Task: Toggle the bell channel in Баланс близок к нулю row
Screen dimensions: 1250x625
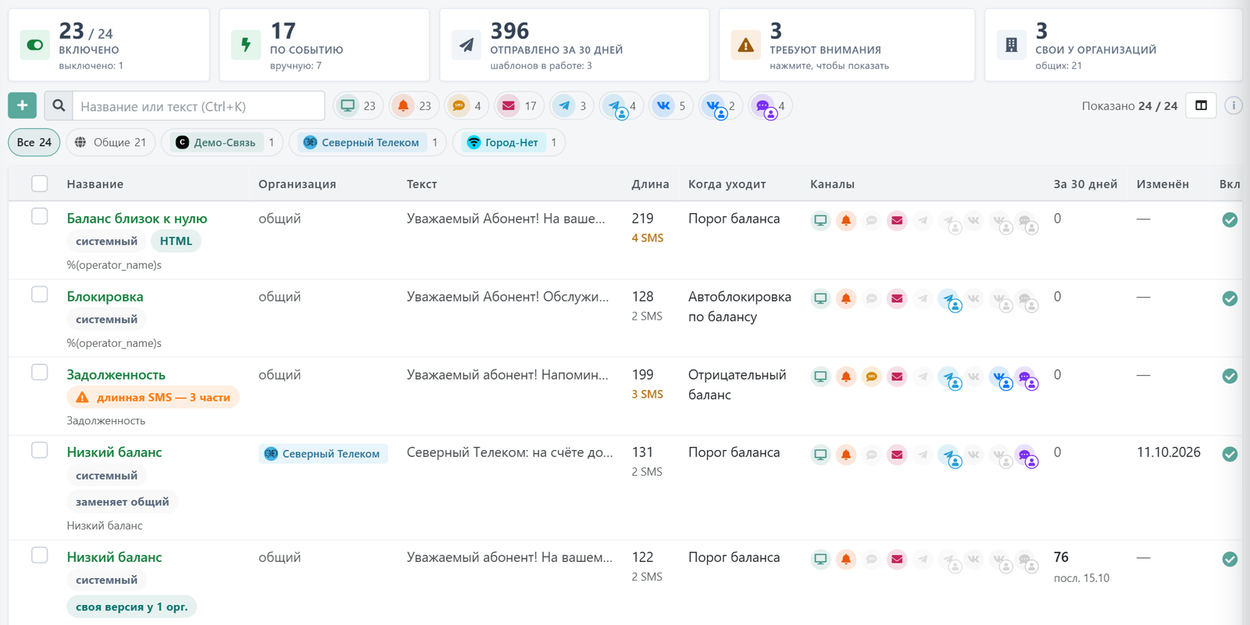Action: 846,220
